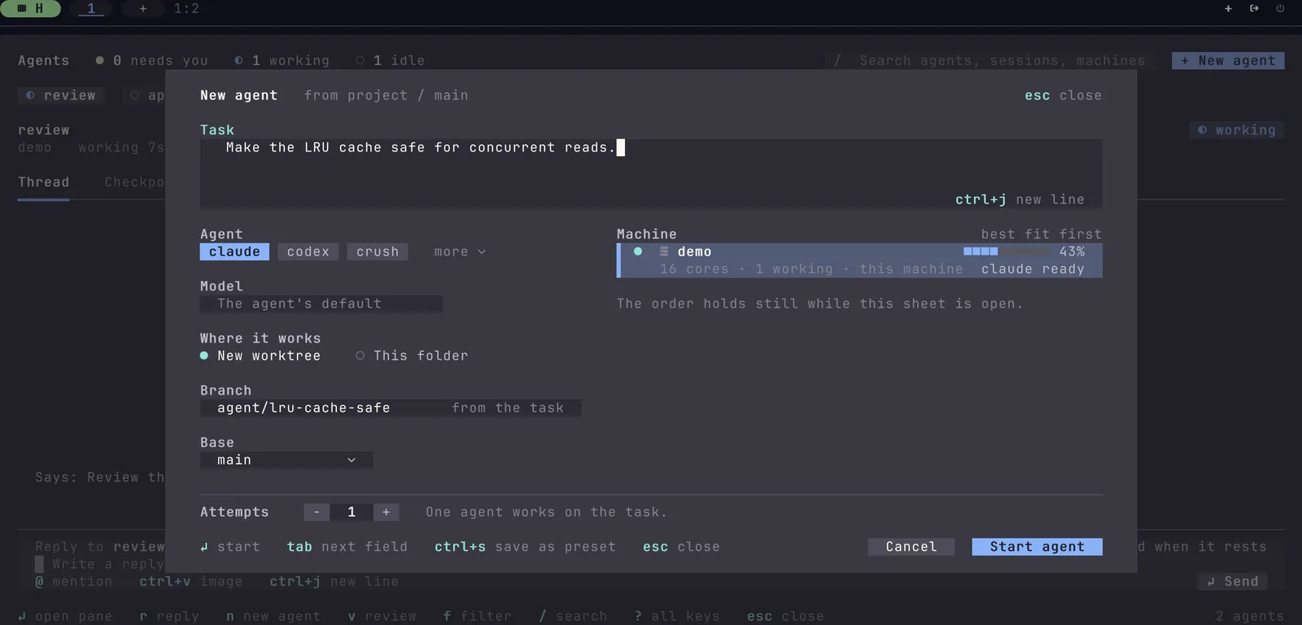The width and height of the screenshot is (1302, 625).
Task: Expand the more agents dropdown
Action: click(x=460, y=251)
